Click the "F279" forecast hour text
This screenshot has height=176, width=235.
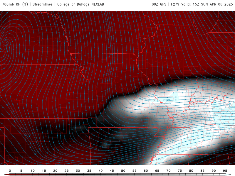point(175,4)
